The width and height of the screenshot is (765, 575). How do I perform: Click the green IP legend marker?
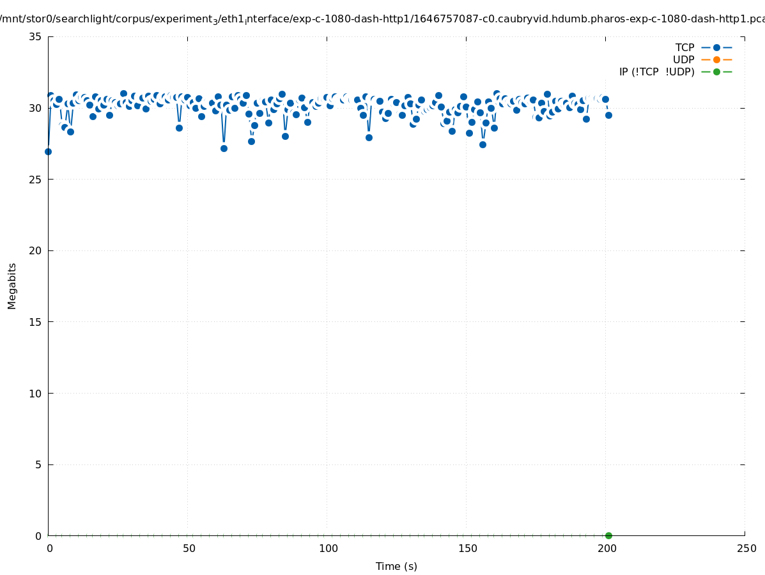[x=716, y=72]
